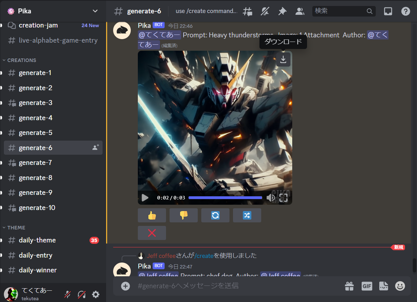
Task: Open the daily-winner channel
Action: tap(53, 270)
